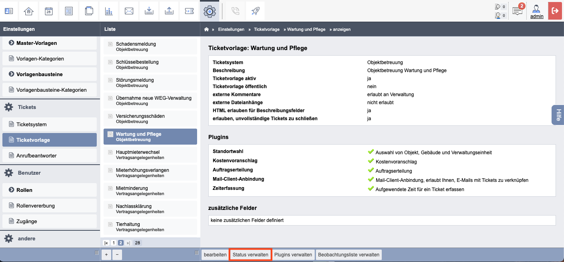Image resolution: width=564 pixels, height=262 pixels.
Task: Open Vorlagenbausteine-Kategorien settings entry
Action: tap(50, 90)
